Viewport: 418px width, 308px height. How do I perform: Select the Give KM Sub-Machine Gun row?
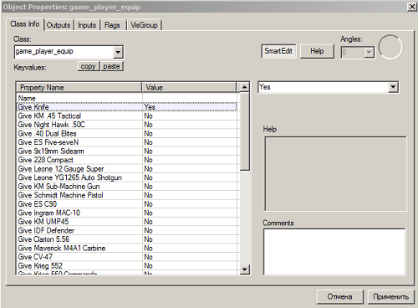pyautogui.click(x=127, y=187)
